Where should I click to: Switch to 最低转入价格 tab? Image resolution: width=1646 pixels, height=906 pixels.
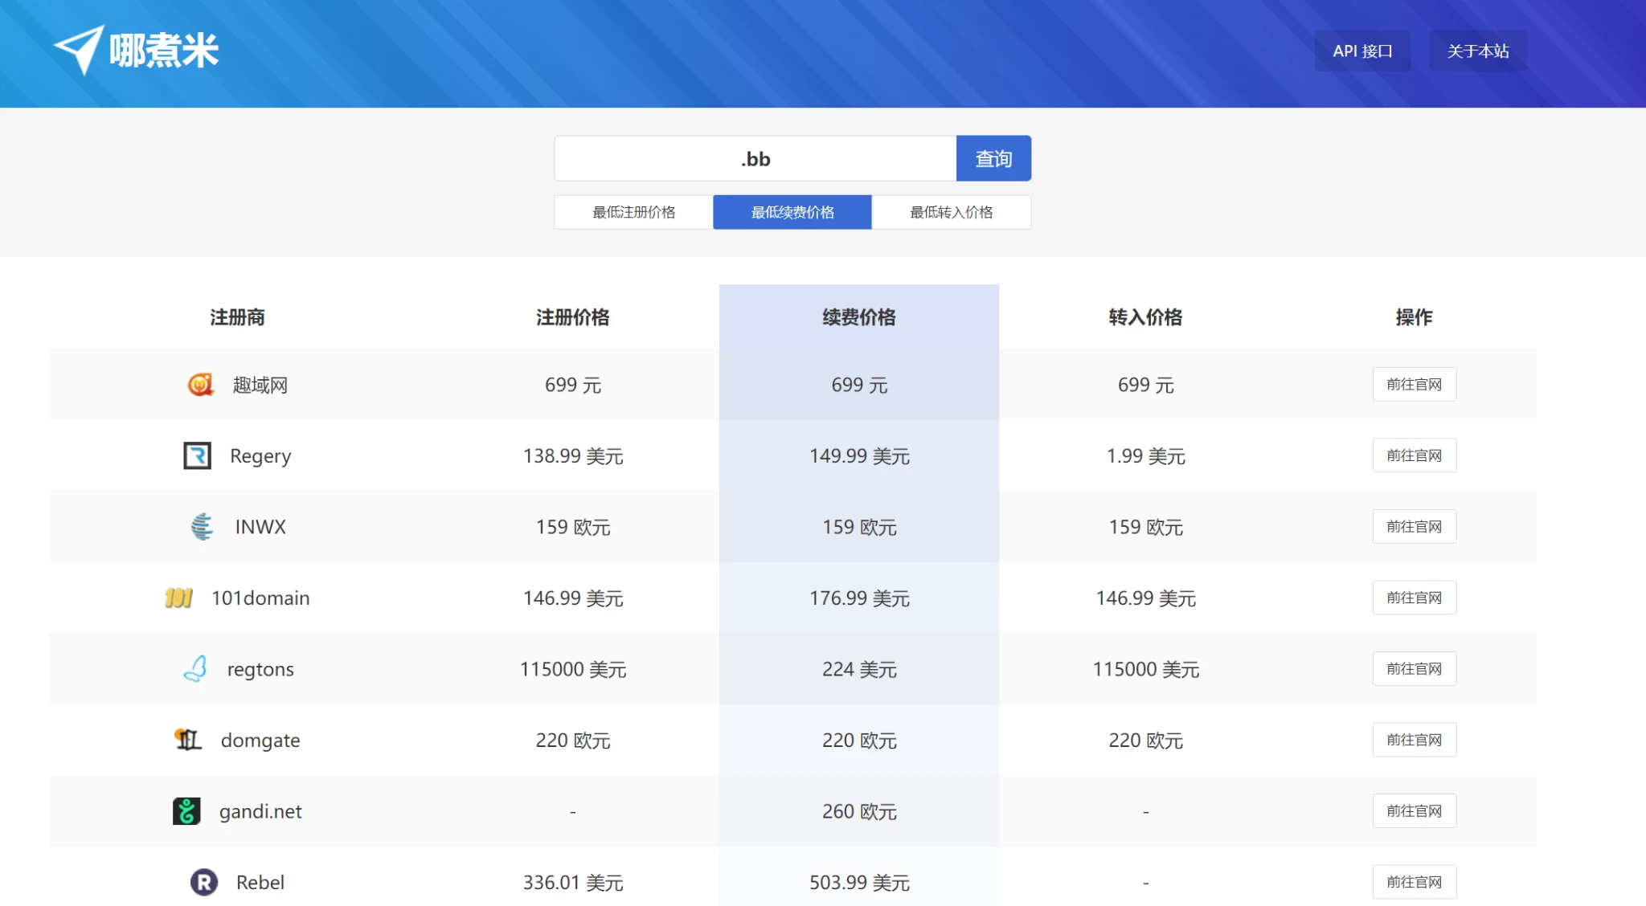[x=951, y=212]
